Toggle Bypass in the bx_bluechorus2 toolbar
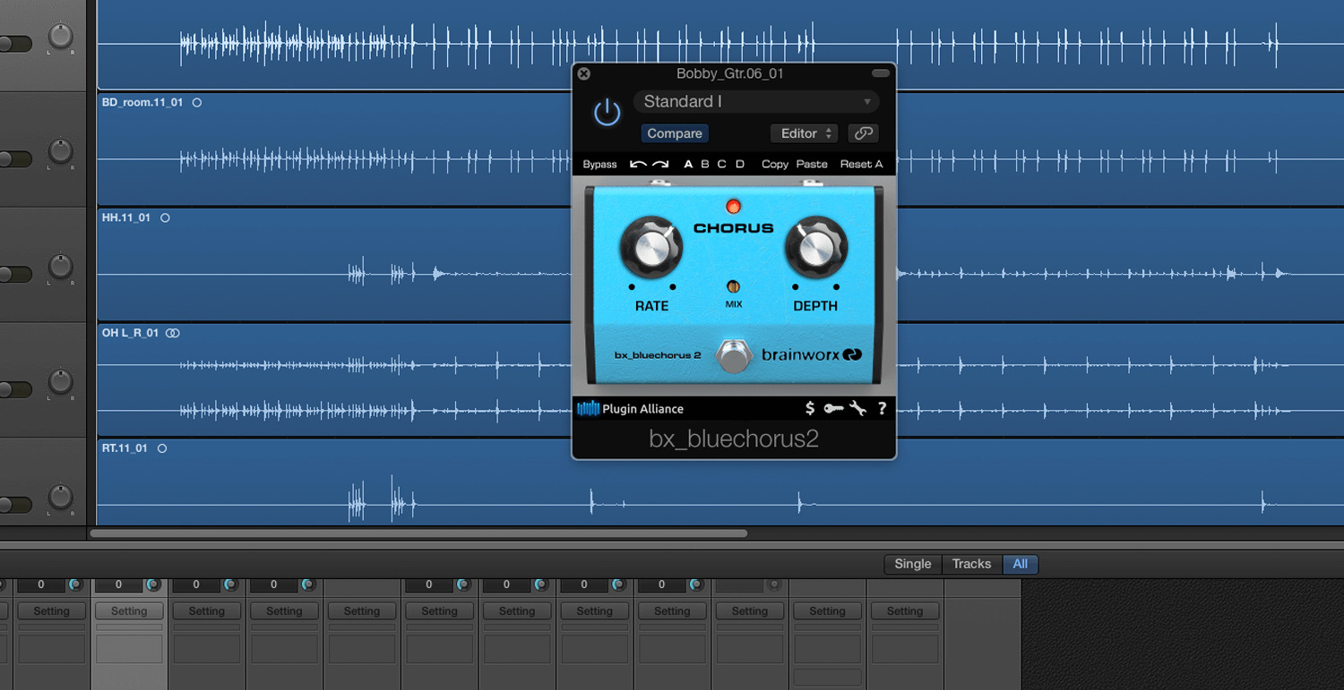Screen dimensions: 1344x690 (599, 164)
